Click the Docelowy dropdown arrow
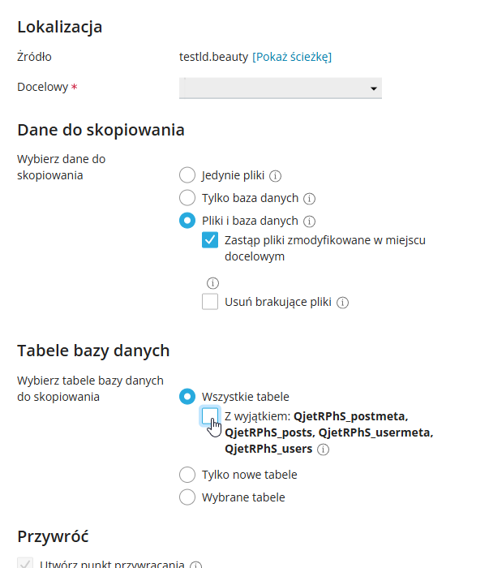Viewport: 489px width, 568px height. pyautogui.click(x=374, y=88)
